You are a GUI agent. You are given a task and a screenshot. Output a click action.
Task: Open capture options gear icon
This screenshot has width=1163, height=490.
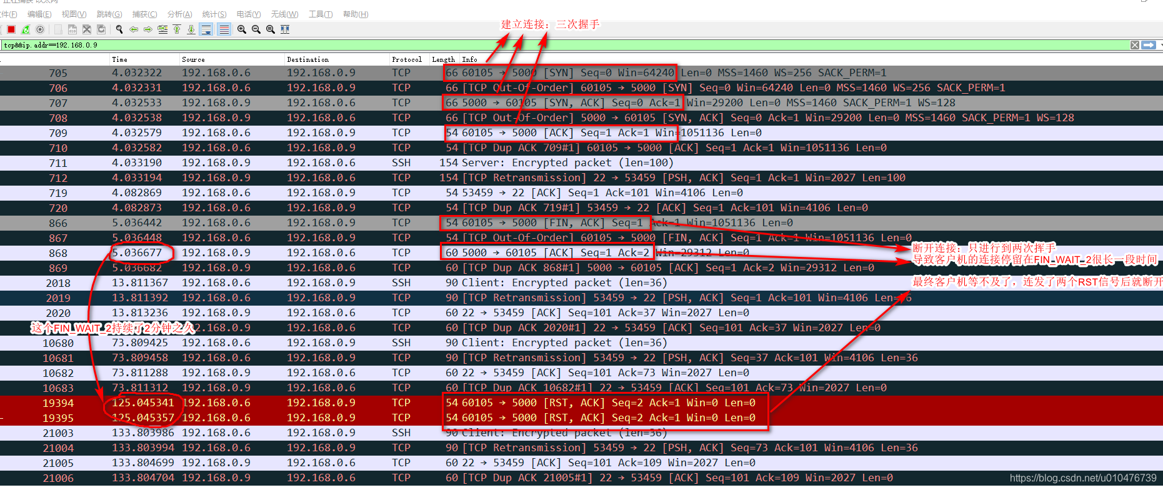coord(40,29)
